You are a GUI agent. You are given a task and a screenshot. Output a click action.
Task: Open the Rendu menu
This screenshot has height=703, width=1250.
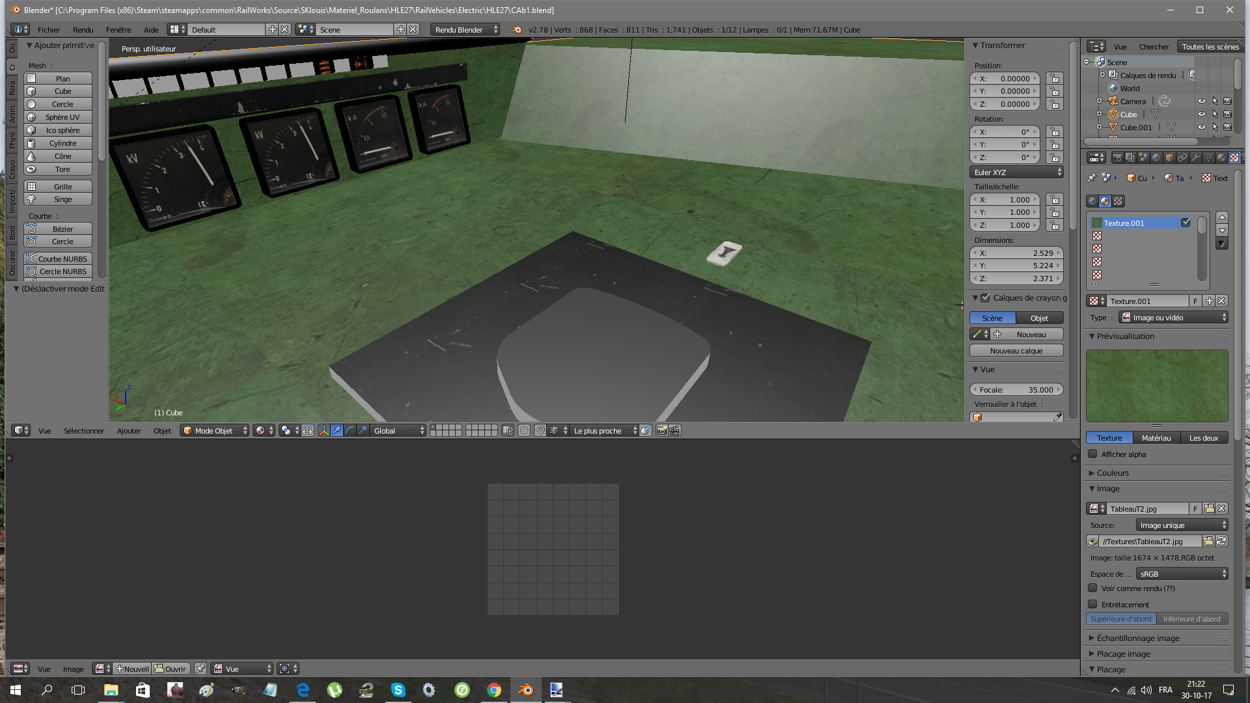click(83, 29)
